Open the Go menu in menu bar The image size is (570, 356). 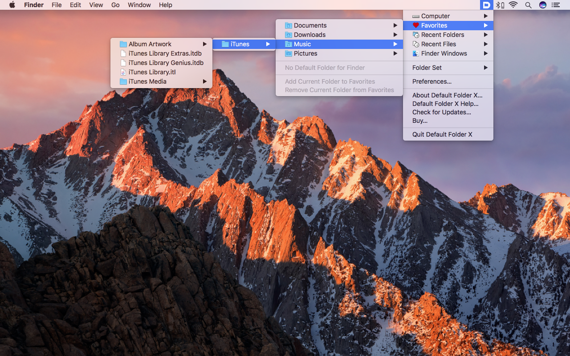115,5
